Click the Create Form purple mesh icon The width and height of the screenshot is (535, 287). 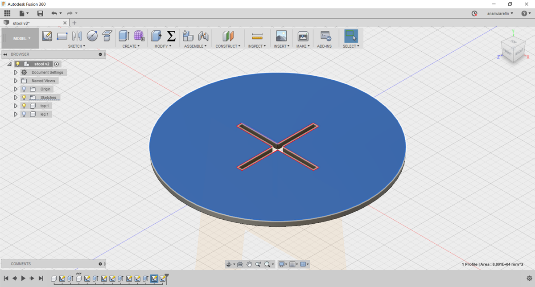[139, 36]
